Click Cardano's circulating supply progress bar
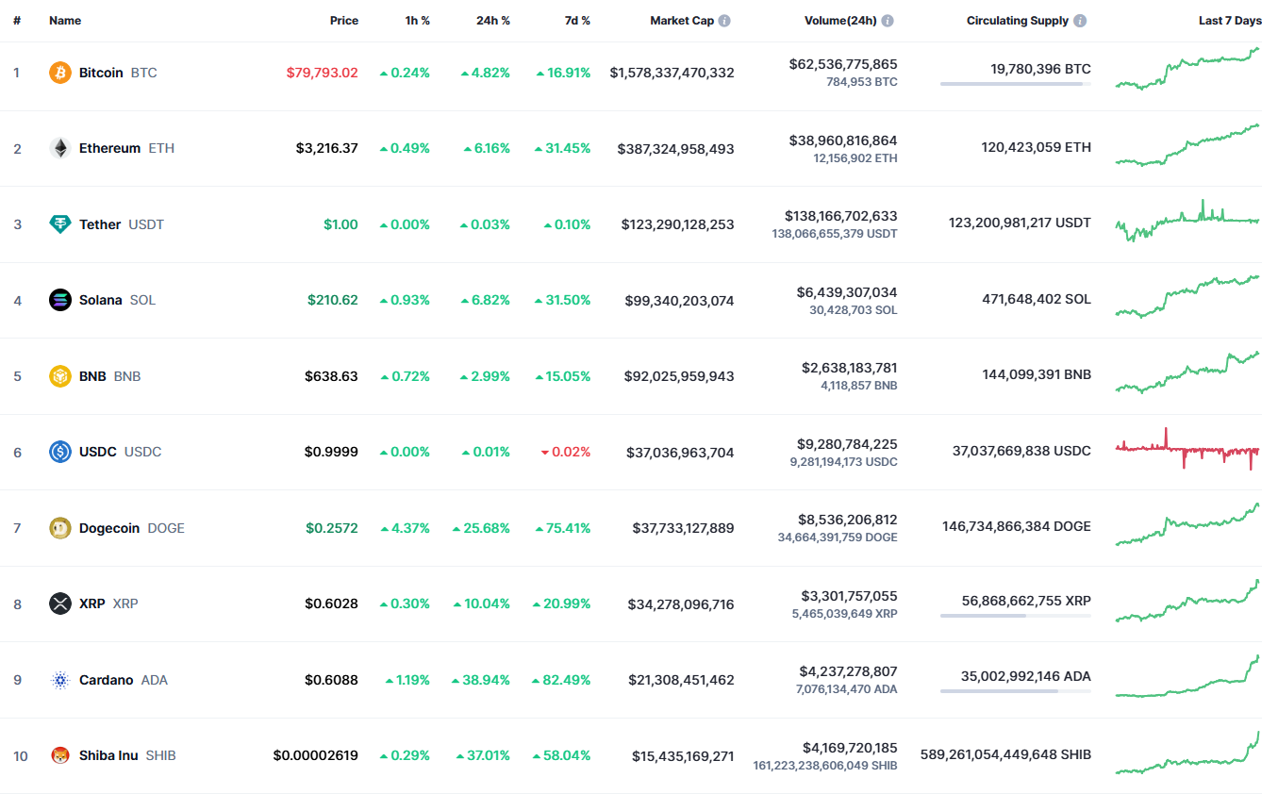 point(1016,691)
